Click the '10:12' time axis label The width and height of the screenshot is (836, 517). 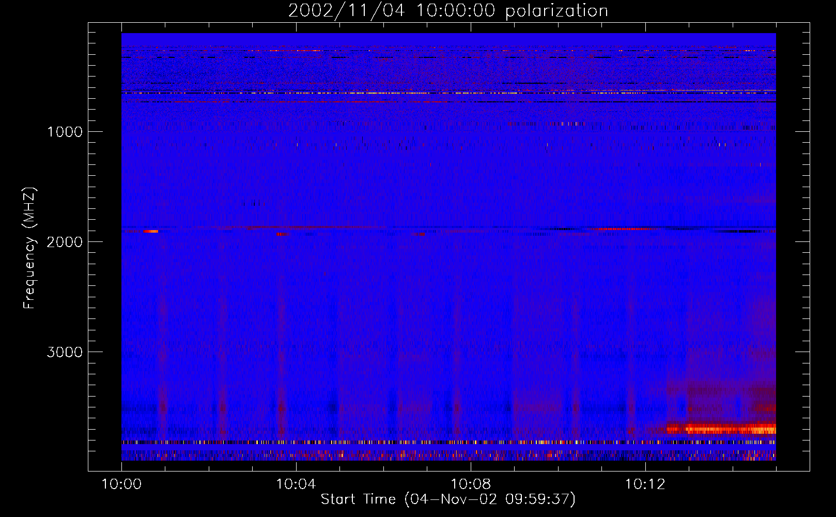[x=645, y=484]
